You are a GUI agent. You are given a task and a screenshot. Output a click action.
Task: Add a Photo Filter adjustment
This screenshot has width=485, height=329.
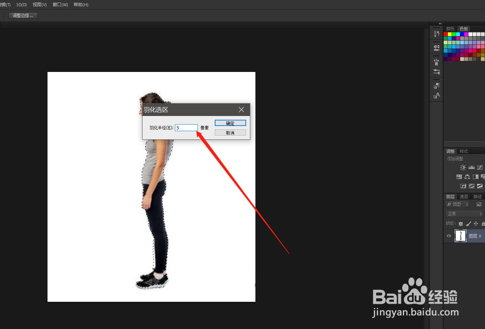click(x=483, y=177)
